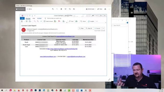Image resolution: width=164 pixels, height=92 pixels.
Task: Open the Add to option in Photos
Action: tap(29, 9)
